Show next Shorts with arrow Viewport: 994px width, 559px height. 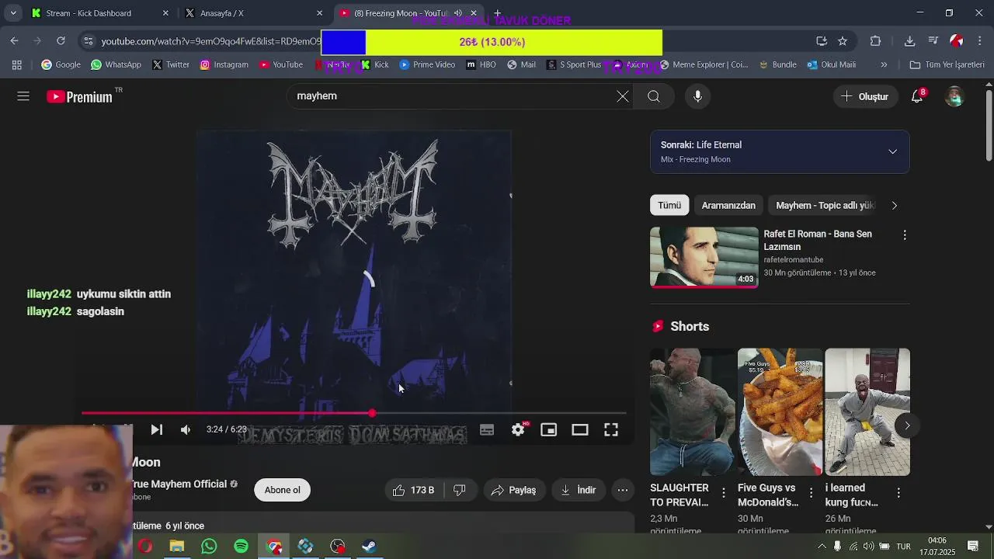coord(906,425)
